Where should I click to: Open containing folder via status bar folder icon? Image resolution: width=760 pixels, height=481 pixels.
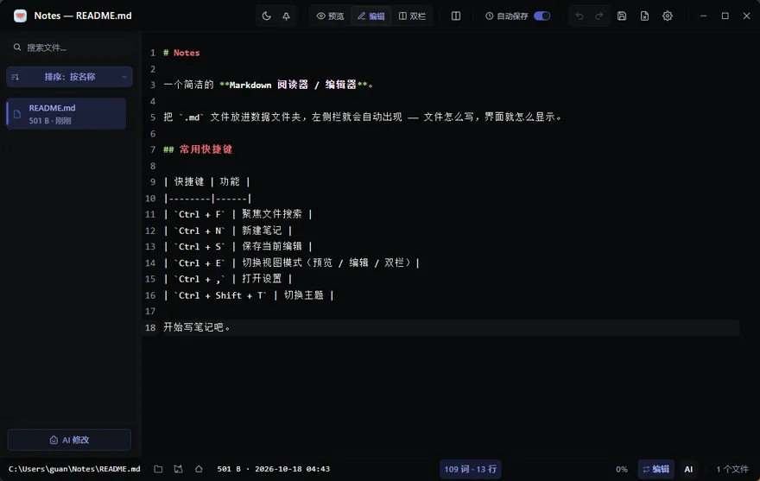pos(158,469)
